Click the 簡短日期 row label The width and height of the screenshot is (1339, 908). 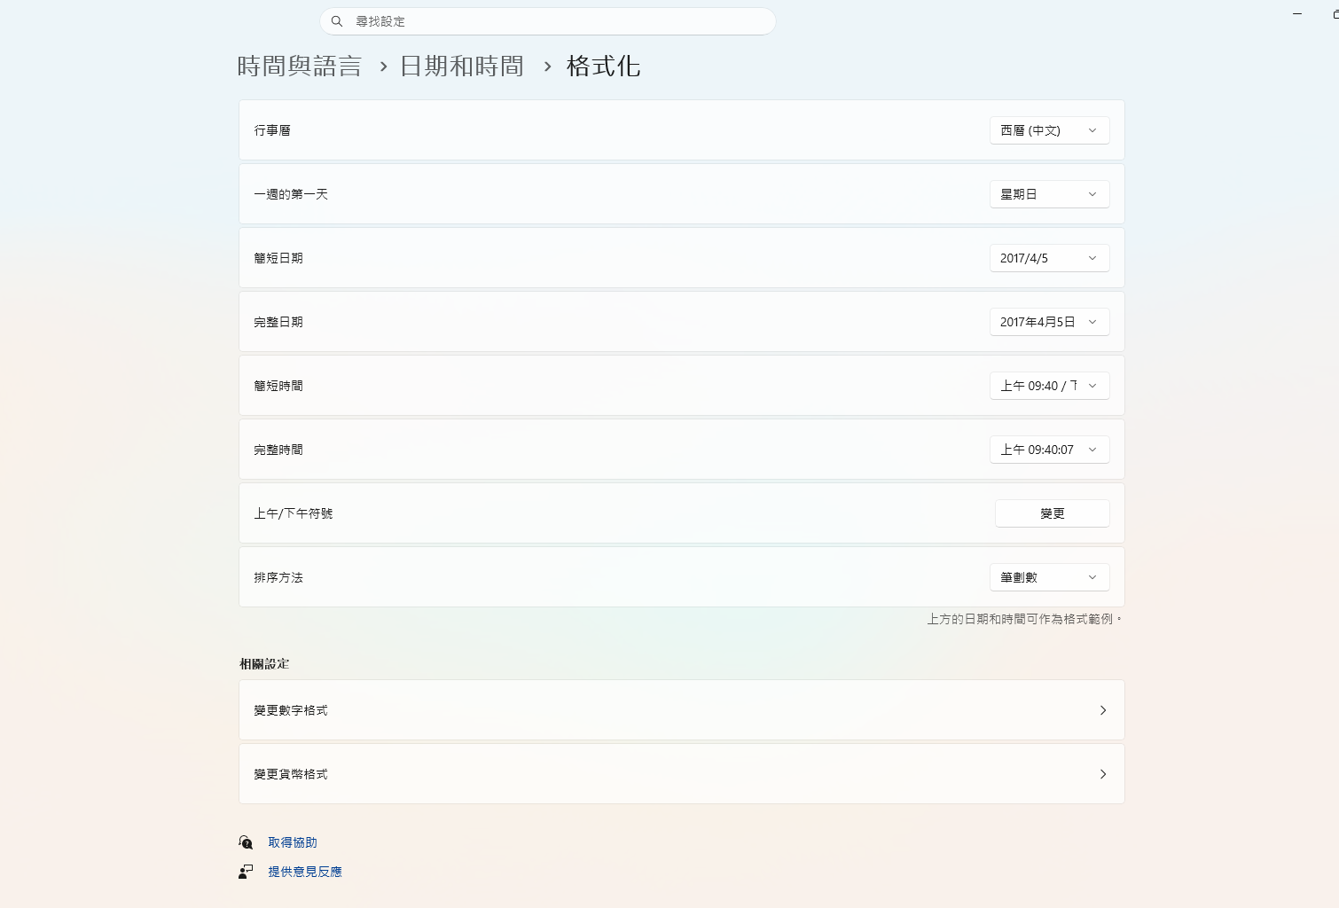pyautogui.click(x=278, y=258)
